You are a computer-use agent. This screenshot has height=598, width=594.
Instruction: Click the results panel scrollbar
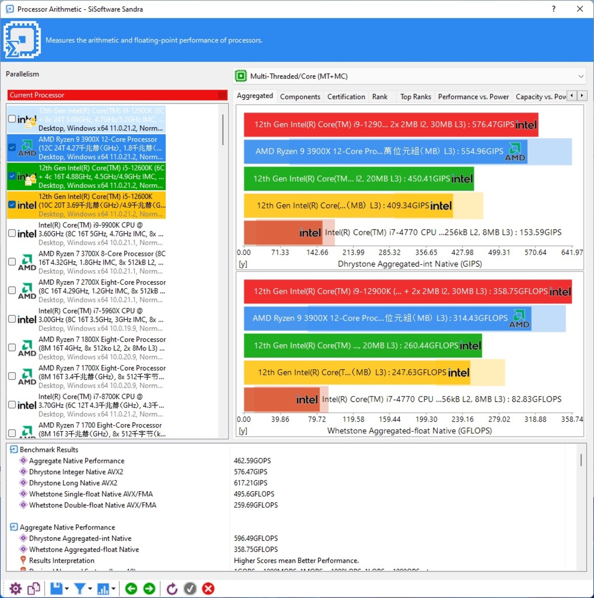tap(581, 460)
